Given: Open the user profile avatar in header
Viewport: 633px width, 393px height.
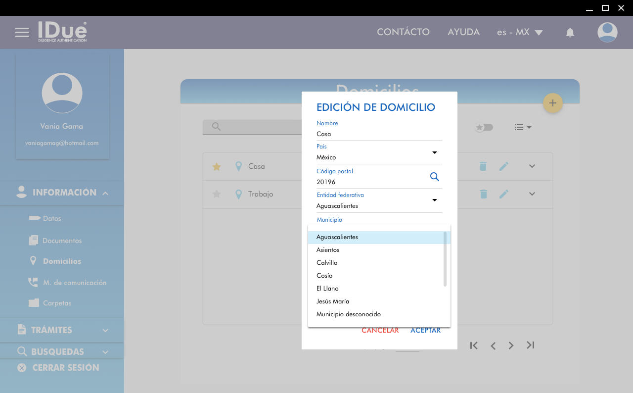Looking at the screenshot, I should click(x=607, y=33).
